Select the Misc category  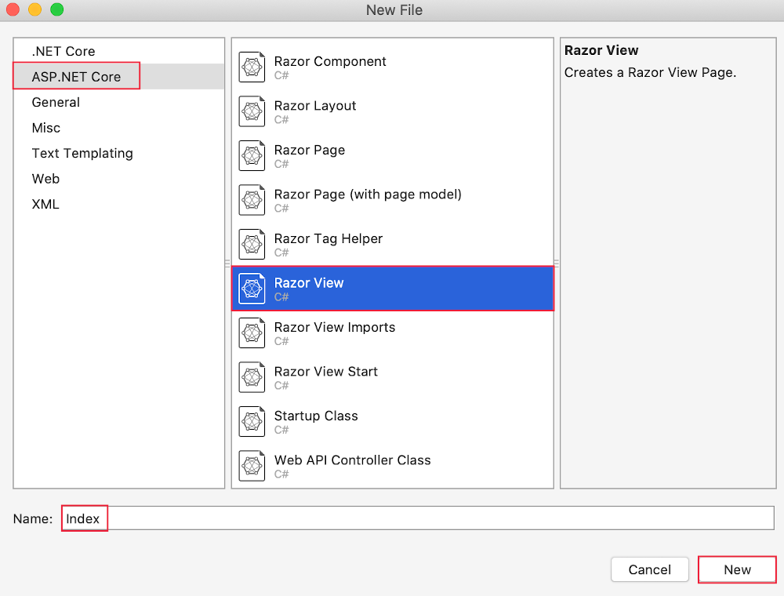(46, 128)
